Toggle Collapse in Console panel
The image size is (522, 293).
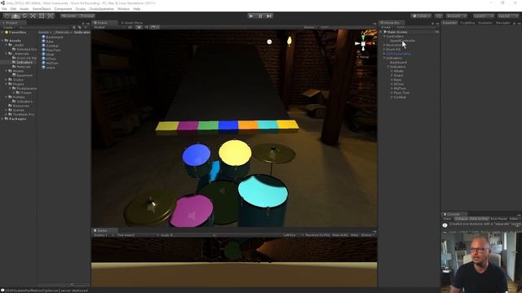point(461,219)
